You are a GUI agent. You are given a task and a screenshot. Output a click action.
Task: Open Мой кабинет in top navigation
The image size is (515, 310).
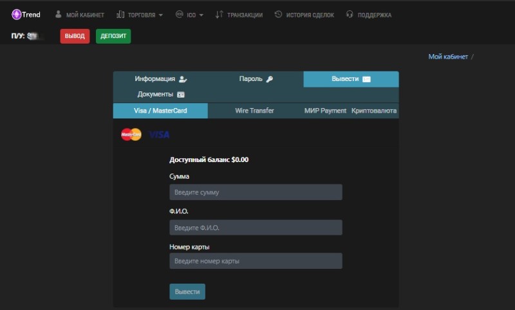coord(79,15)
